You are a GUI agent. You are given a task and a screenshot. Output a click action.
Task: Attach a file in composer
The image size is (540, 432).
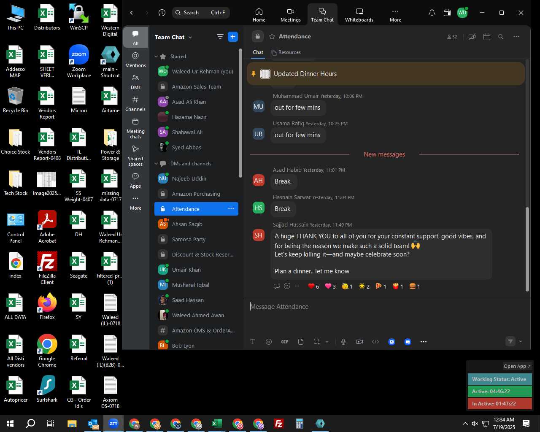301,342
